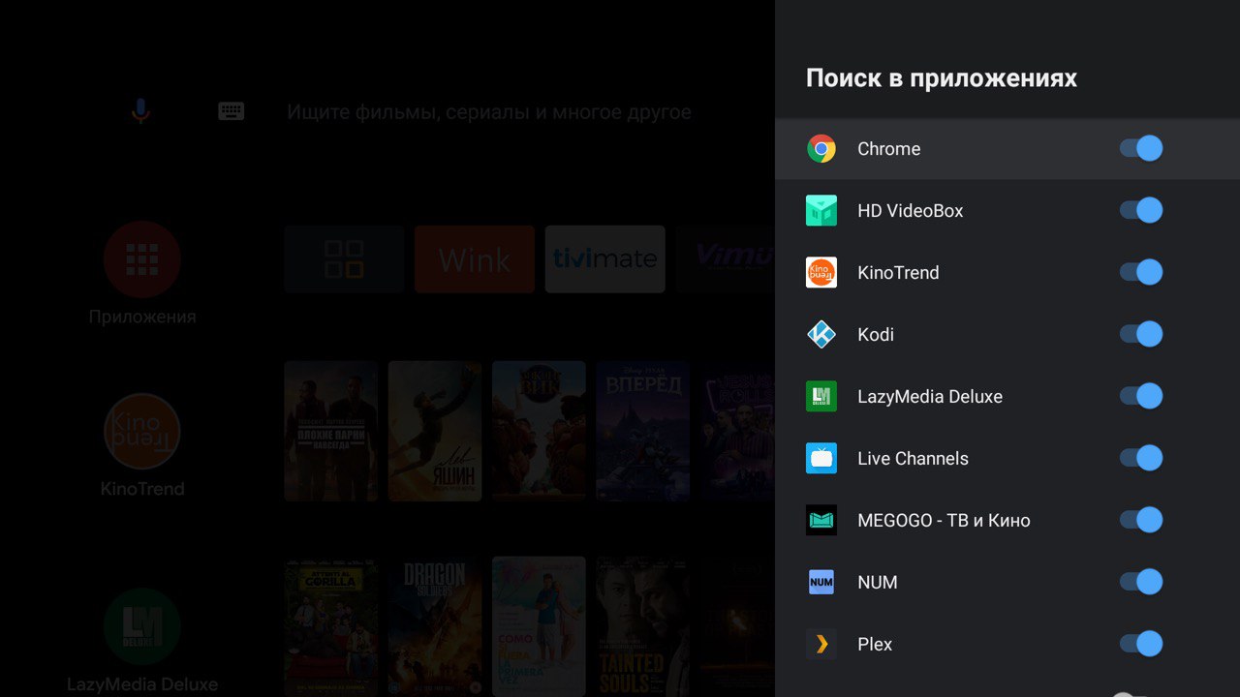Toggle the Kodi search switch
1240x697 pixels.
[1141, 335]
